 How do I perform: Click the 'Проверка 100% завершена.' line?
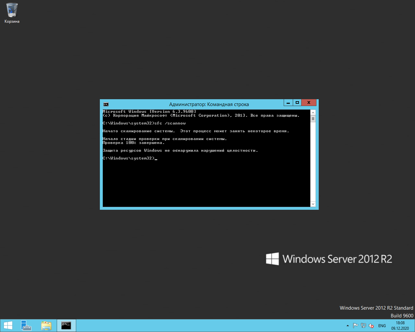pyautogui.click(x=134, y=143)
